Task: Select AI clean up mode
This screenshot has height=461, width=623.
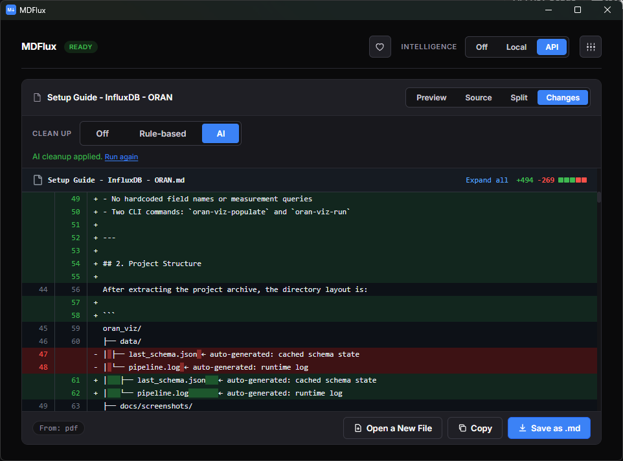Action: (221, 133)
